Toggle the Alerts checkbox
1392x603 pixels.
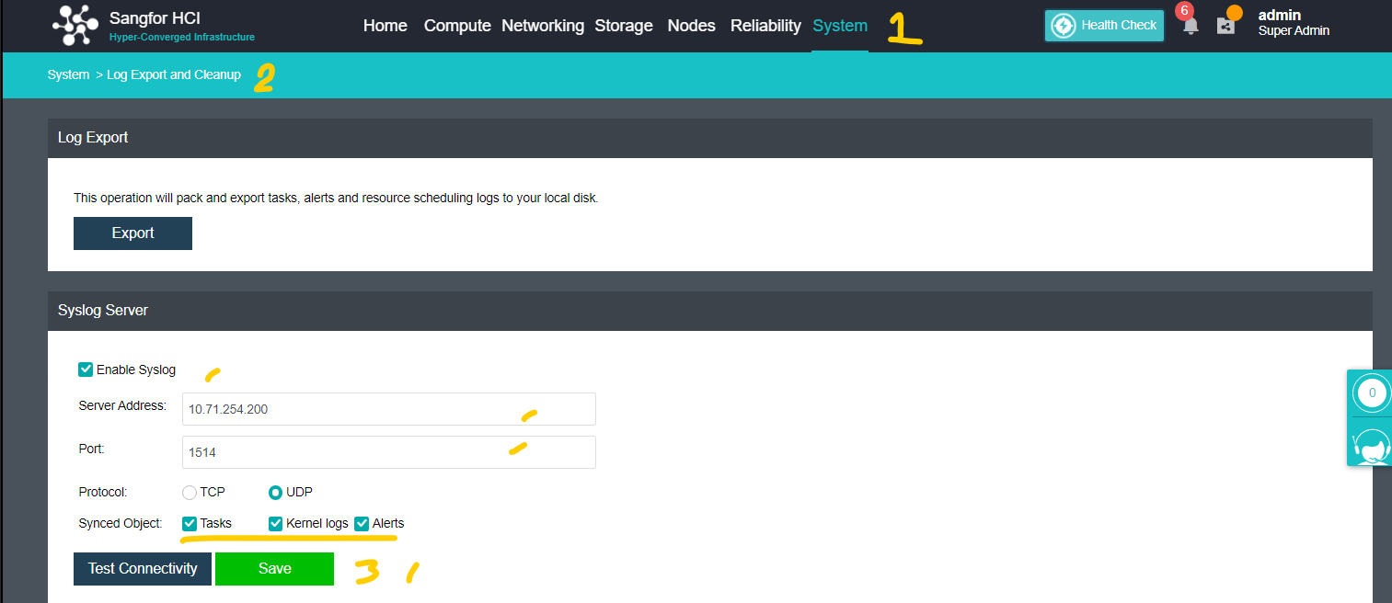tap(362, 524)
